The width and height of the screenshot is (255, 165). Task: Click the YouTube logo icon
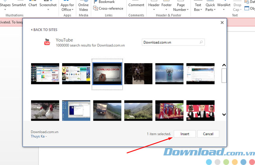(47, 42)
